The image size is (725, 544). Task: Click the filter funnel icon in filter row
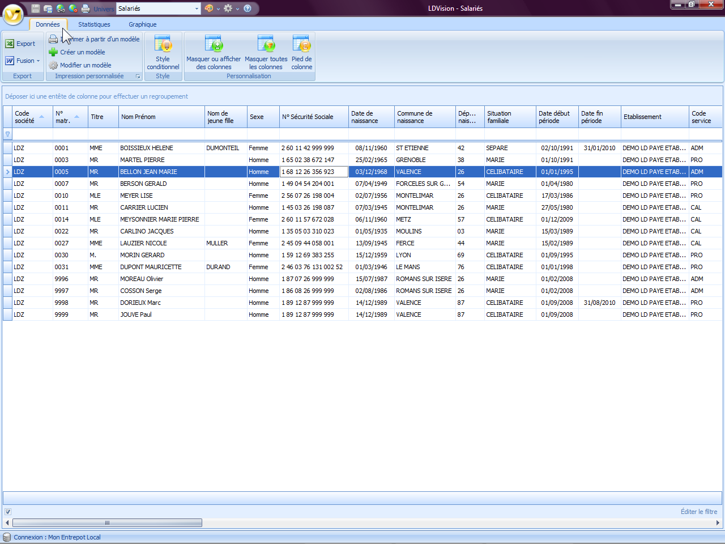click(8, 134)
